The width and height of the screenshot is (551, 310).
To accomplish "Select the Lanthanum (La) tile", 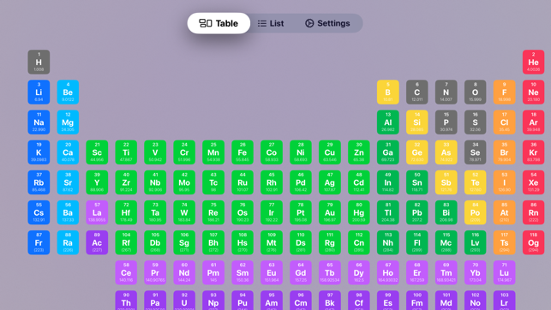I will pyautogui.click(x=97, y=212).
